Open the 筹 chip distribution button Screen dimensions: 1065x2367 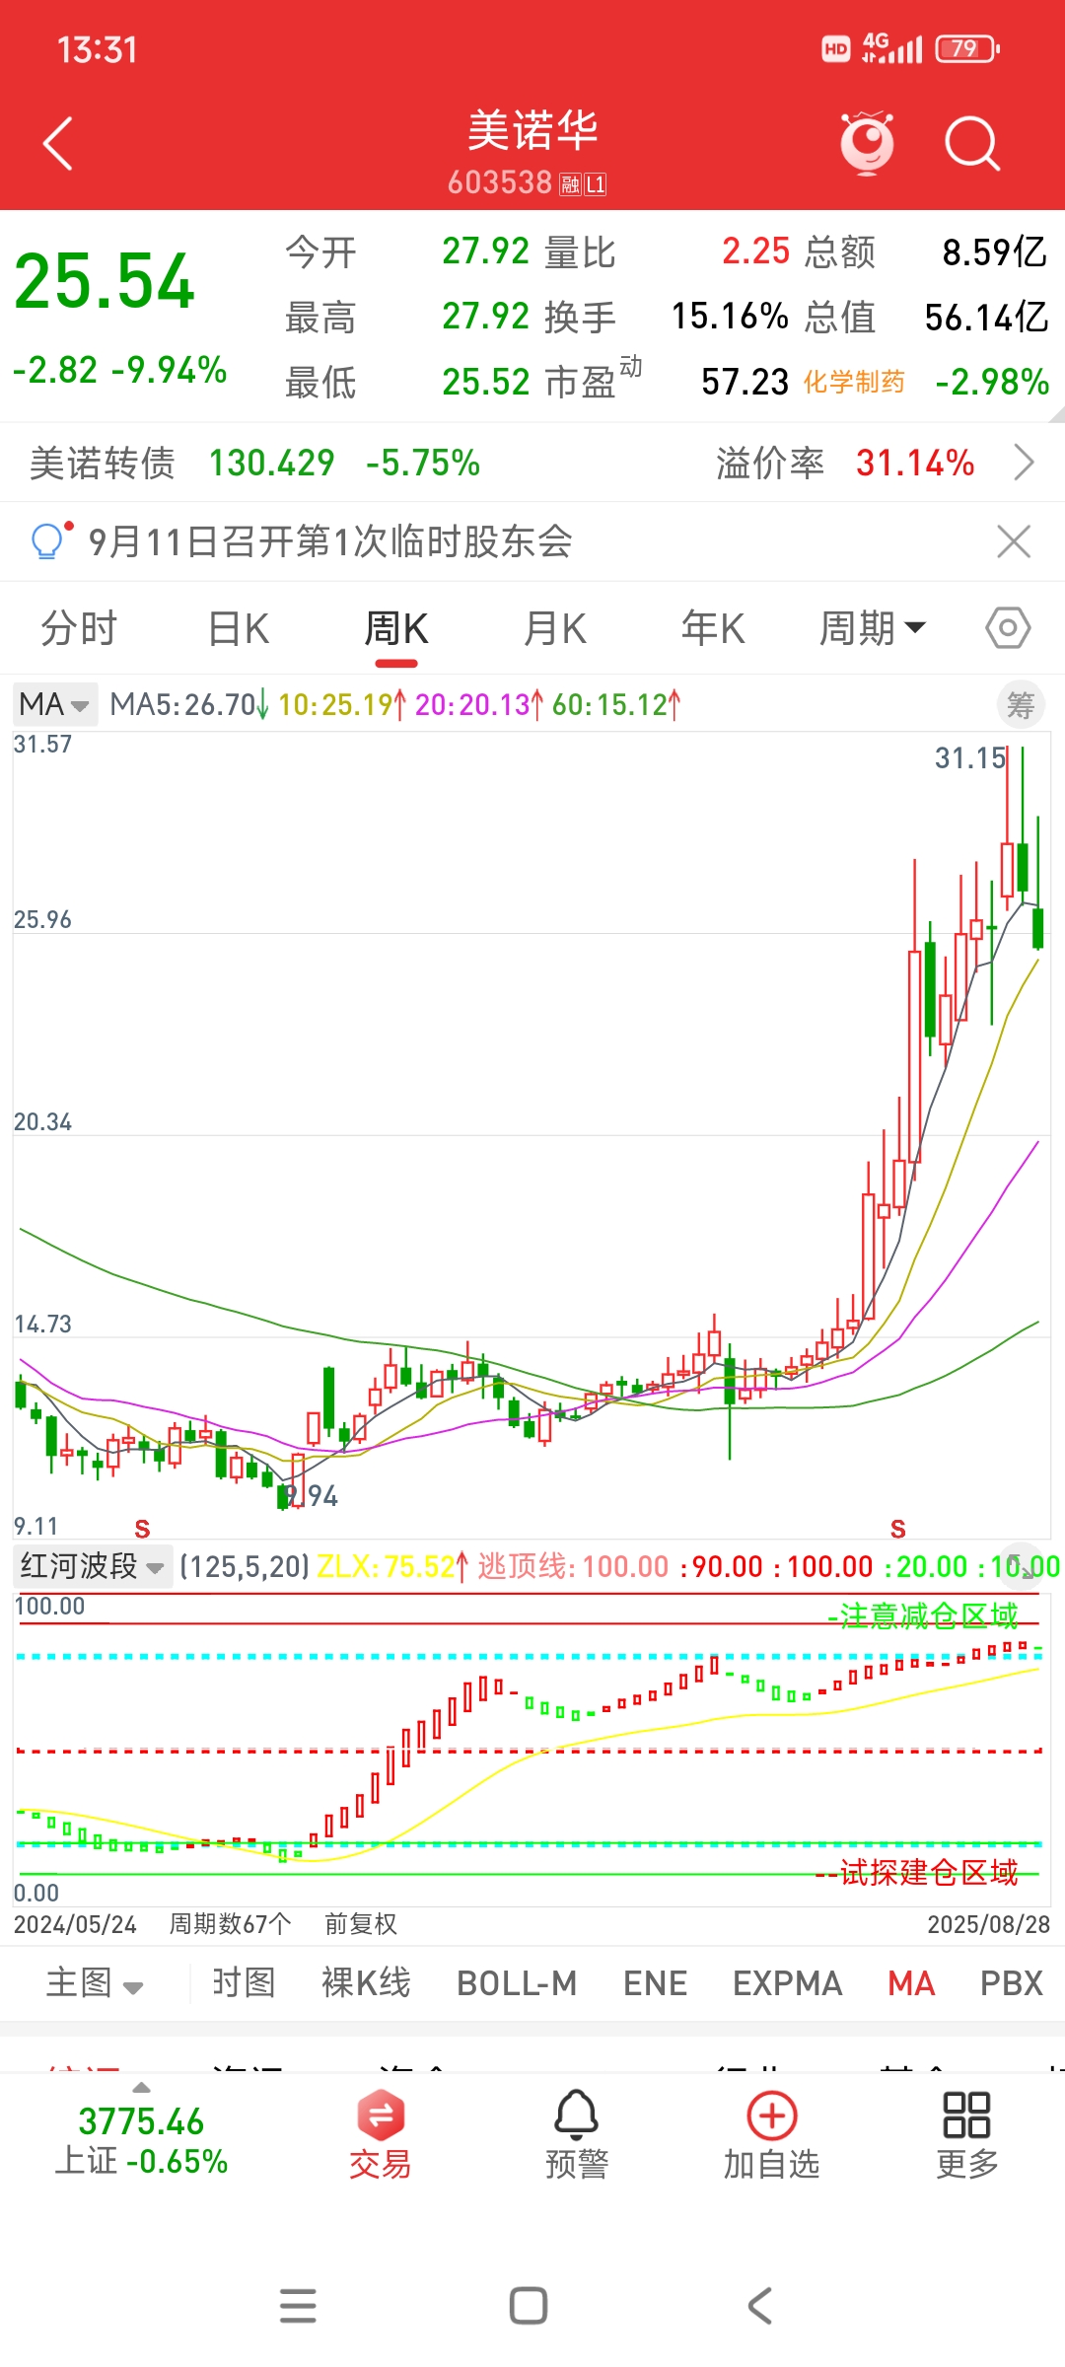click(1021, 705)
